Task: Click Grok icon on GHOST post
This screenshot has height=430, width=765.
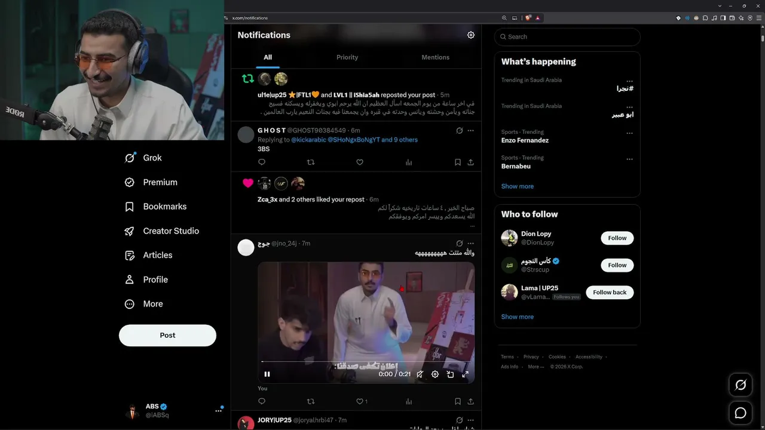Action: point(459,130)
